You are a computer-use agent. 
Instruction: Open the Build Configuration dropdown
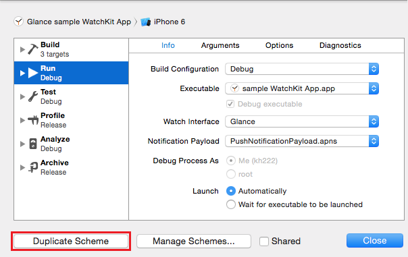click(302, 69)
